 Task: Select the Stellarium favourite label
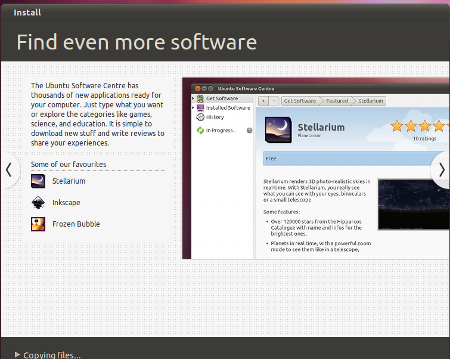[69, 181]
